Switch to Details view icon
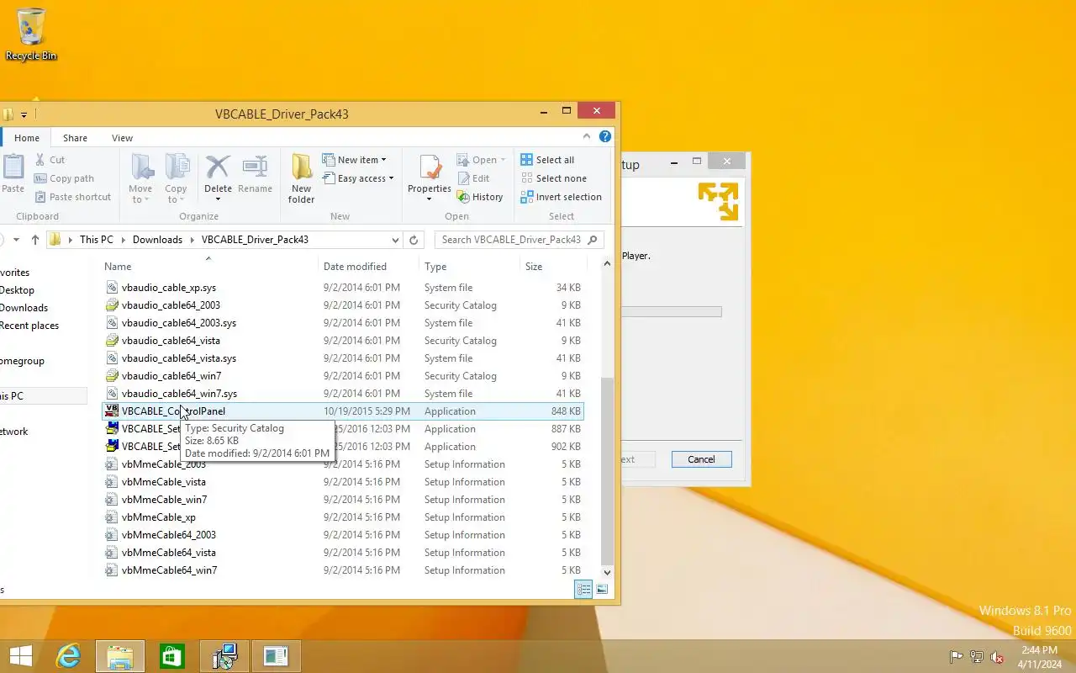Viewport: 1076px width, 673px height. pyautogui.click(x=583, y=590)
